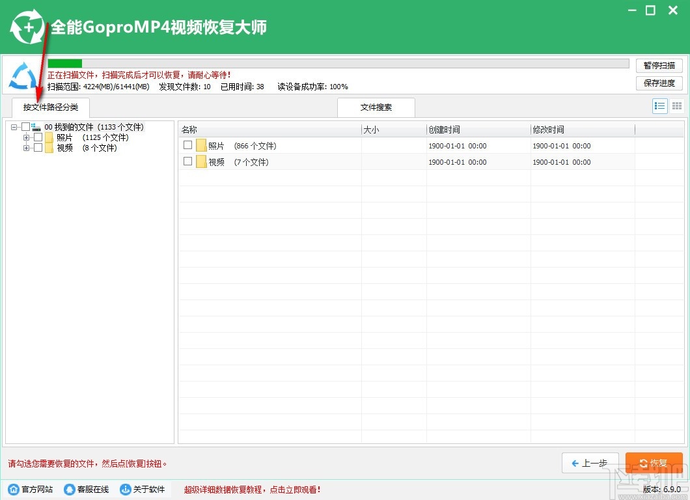Click the 保存进度 button
The height and width of the screenshot is (500, 690).
point(659,83)
